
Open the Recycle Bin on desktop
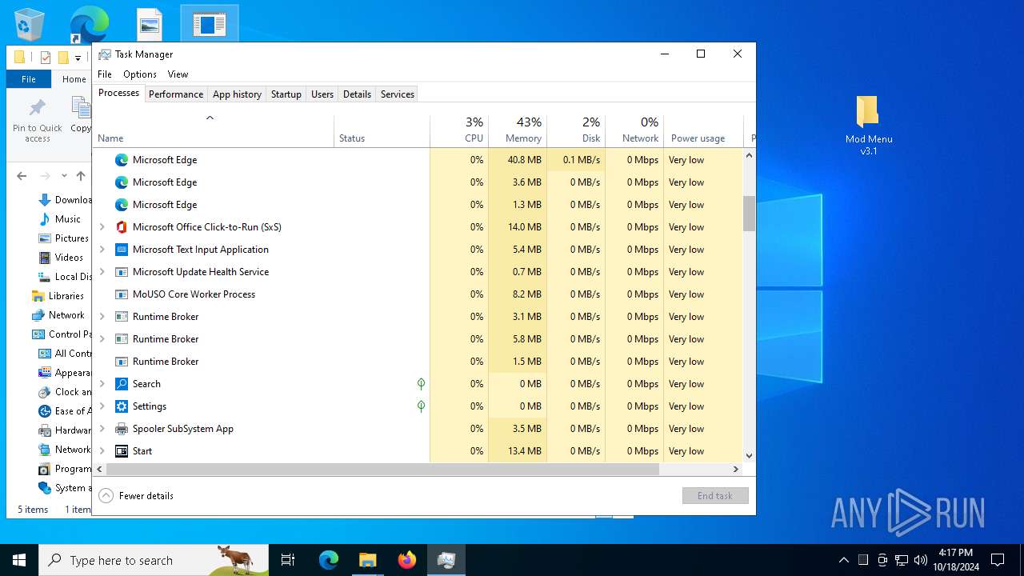click(30, 24)
